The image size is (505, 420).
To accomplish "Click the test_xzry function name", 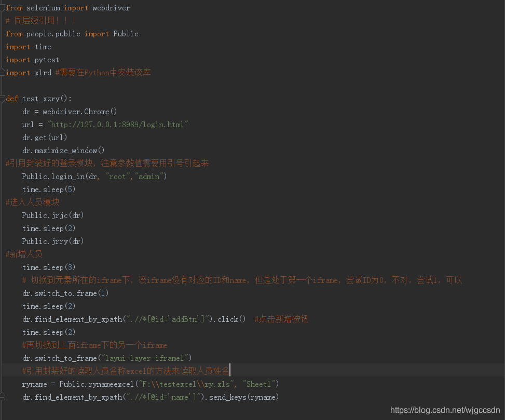I will (42, 98).
